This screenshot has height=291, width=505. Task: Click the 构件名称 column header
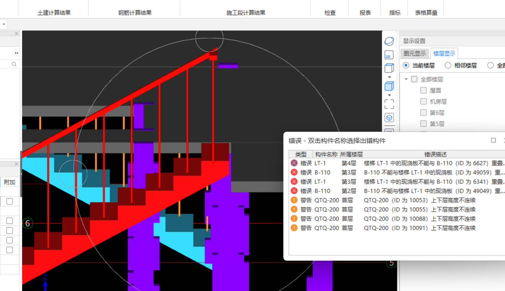click(x=326, y=154)
